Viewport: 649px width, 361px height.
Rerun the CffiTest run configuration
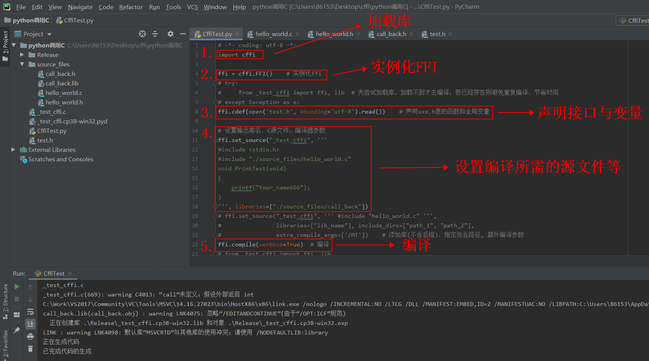click(x=17, y=287)
